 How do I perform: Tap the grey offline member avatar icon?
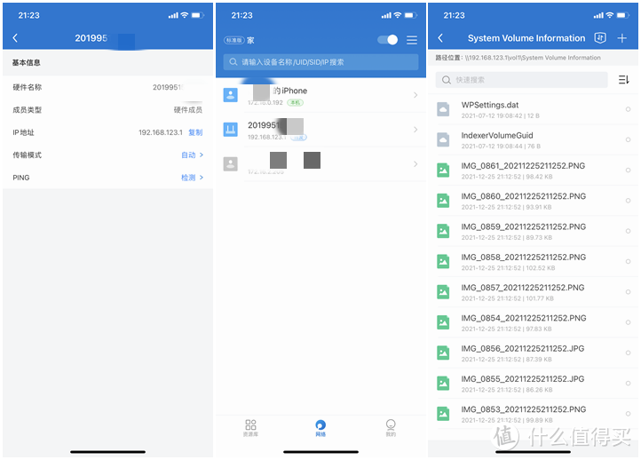pos(231,164)
